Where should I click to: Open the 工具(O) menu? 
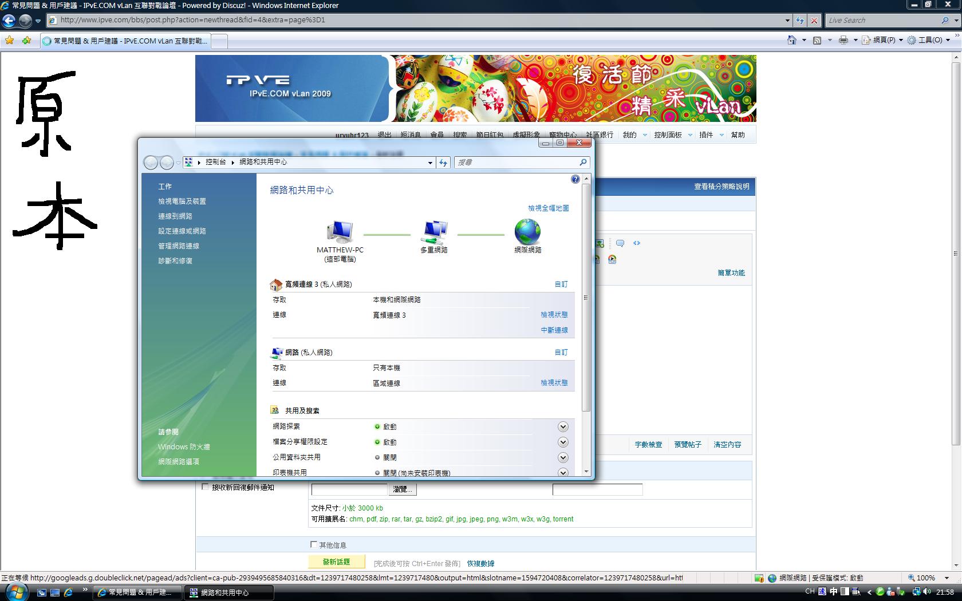[x=928, y=40]
